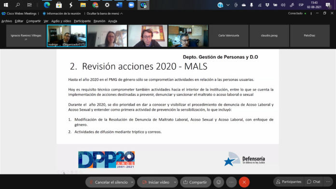The width and height of the screenshot is (336, 189).
Task: Click ESP language indicator
Action: click(301, 5)
